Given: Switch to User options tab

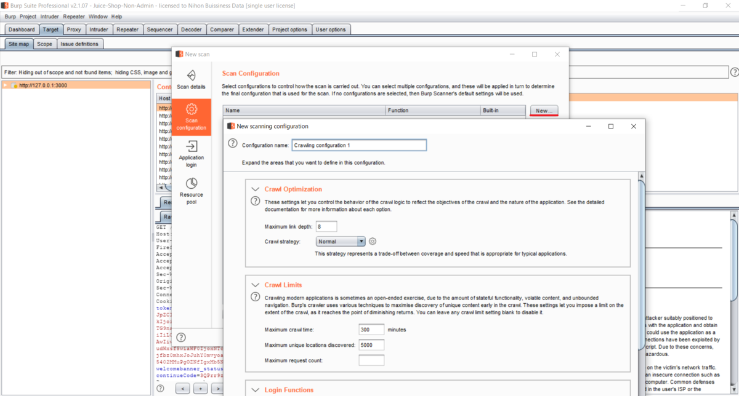Looking at the screenshot, I should [331, 30].
